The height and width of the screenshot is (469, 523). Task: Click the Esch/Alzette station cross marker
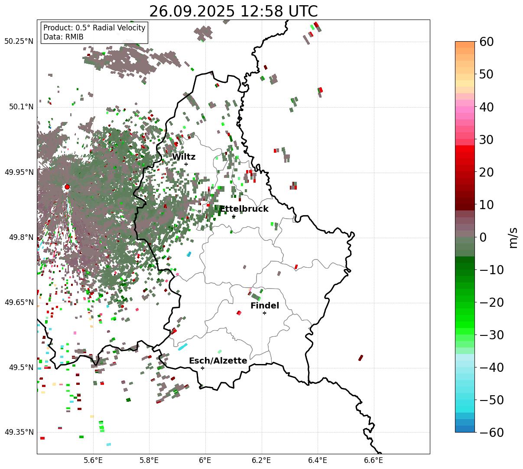coord(202,368)
